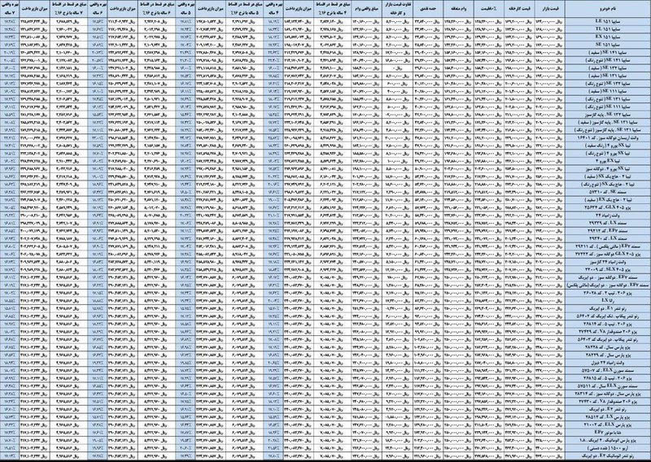This screenshot has width=651, height=462.
Task: Click the car name 'سایپا ۱۵۱ SE'
Action: tap(607, 45)
